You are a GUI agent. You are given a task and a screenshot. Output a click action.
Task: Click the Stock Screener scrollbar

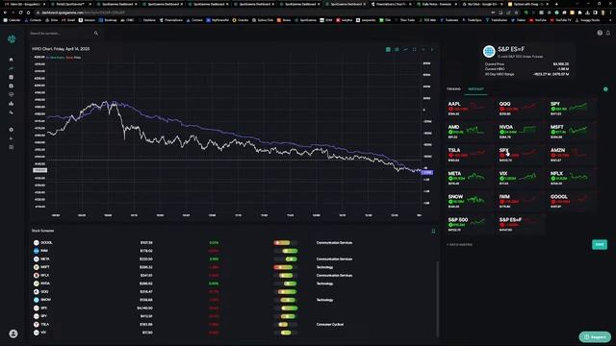click(x=437, y=298)
